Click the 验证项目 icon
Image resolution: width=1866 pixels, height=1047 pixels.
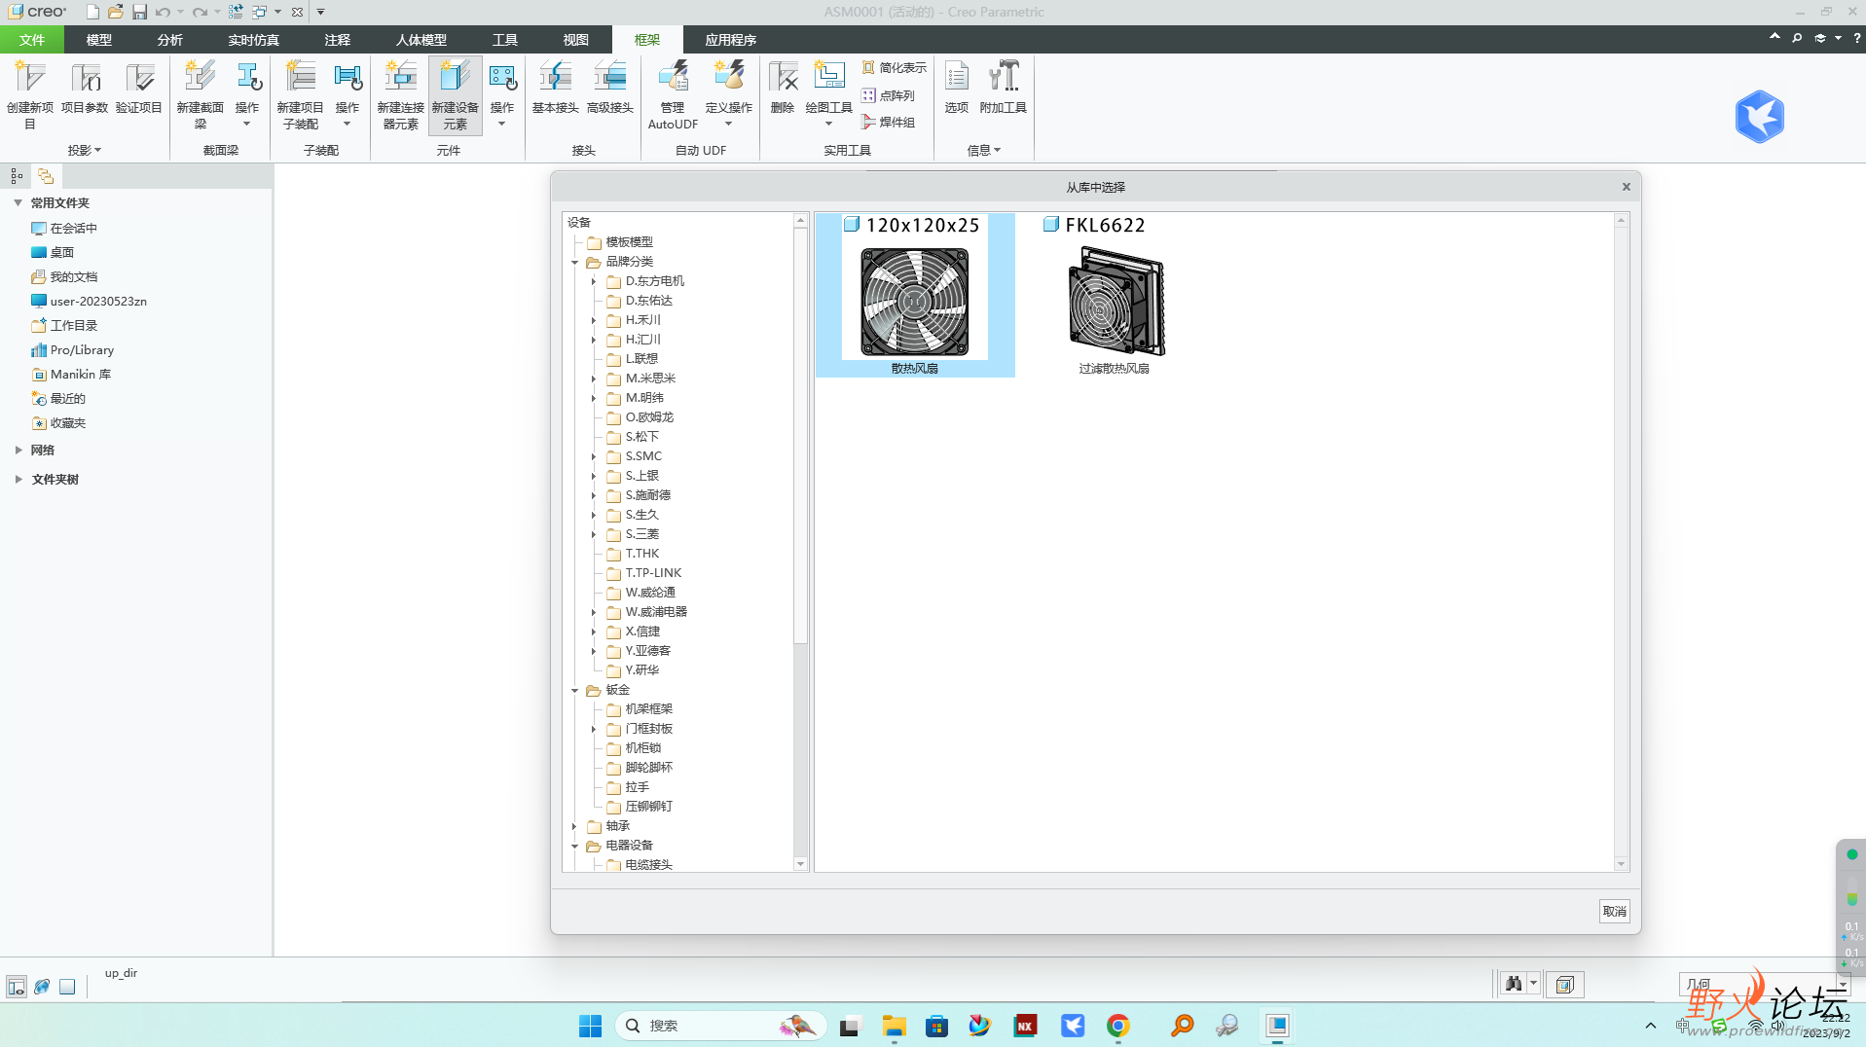(x=138, y=78)
